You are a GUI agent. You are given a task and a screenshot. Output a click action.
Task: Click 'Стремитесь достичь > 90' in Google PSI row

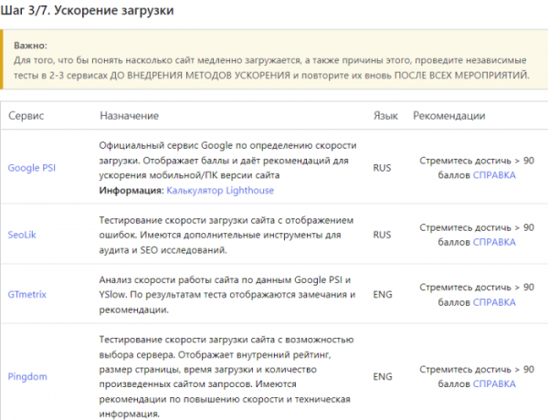[x=477, y=161]
